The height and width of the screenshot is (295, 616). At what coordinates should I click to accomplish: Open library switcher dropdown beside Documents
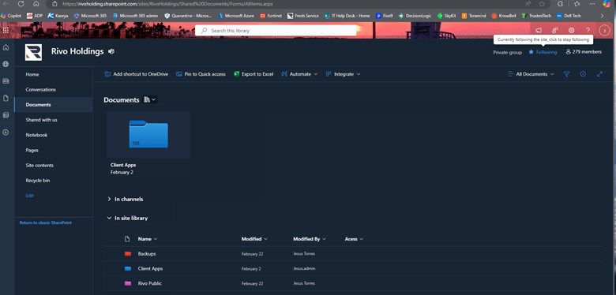pos(150,99)
